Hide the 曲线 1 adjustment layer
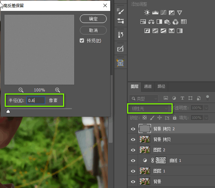The width and height of the screenshot is (215, 188). coord(133,160)
